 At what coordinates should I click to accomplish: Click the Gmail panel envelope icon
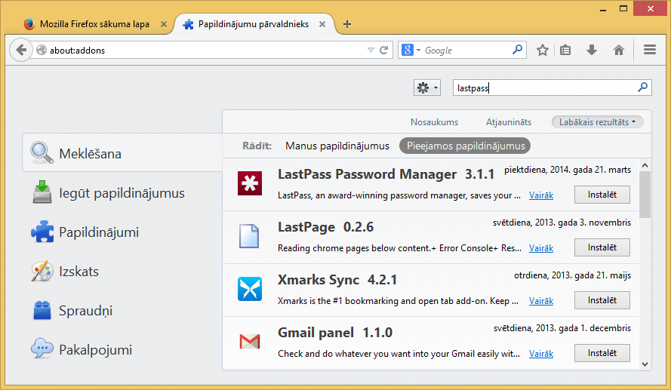[250, 342]
